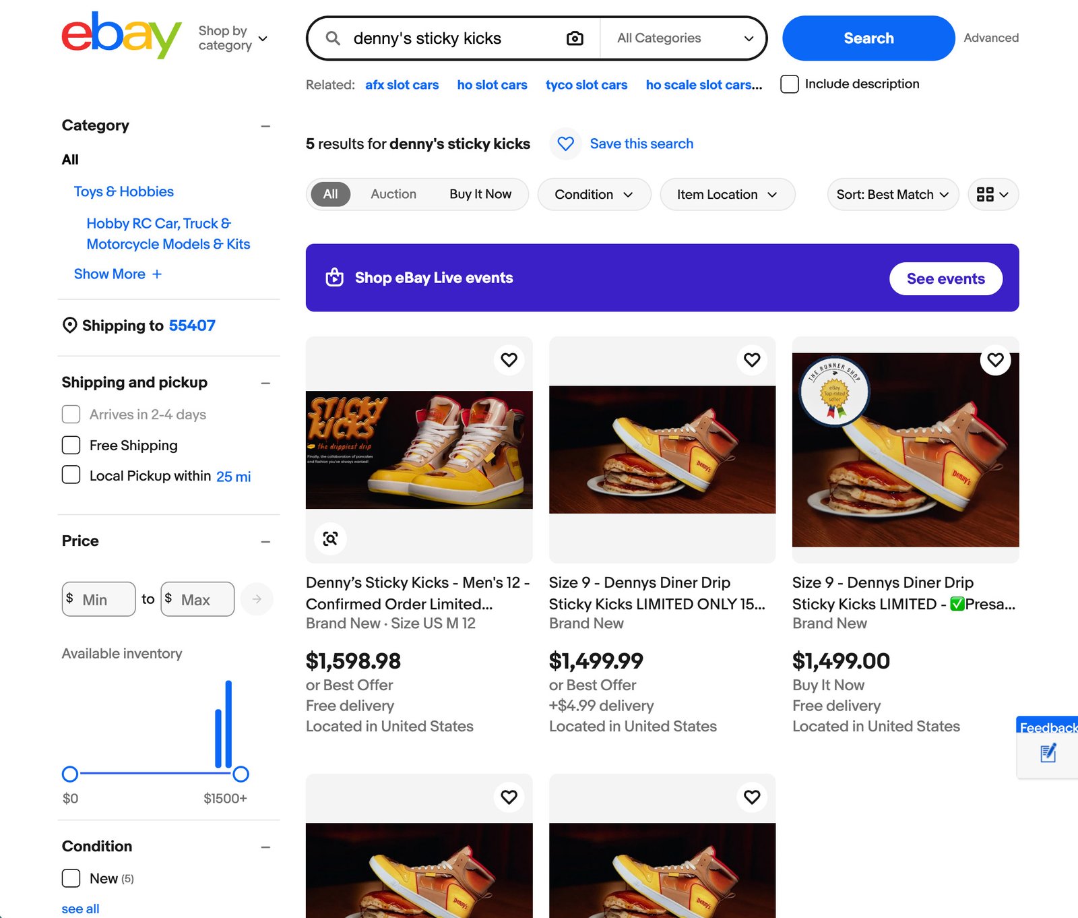Viewport: 1078px width, 918px height.
Task: Open the heart icon to save this search
Action: pos(566,144)
